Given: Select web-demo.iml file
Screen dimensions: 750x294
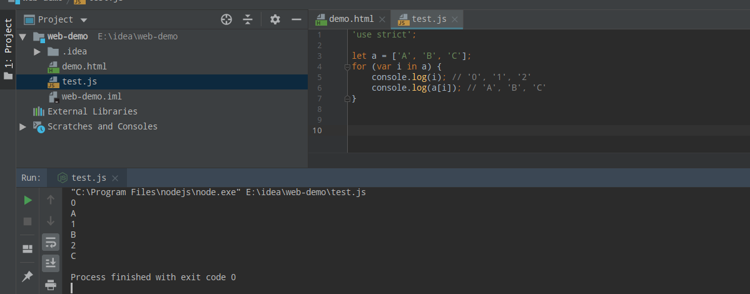Looking at the screenshot, I should tap(92, 96).
